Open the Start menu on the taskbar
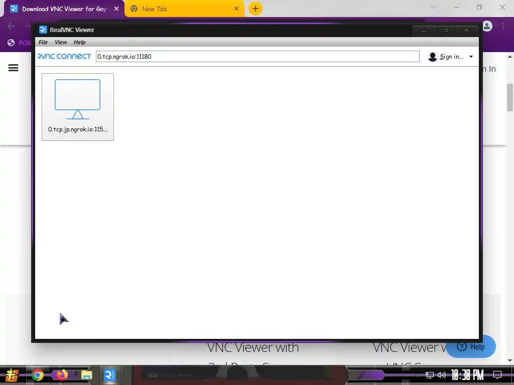This screenshot has height=385, width=514. pos(12,375)
